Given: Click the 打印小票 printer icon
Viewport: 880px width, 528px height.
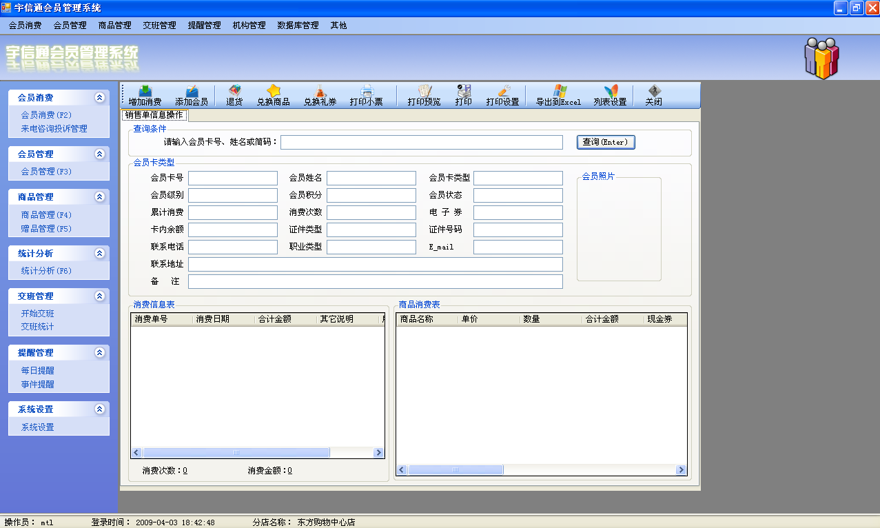Looking at the screenshot, I should (366, 92).
